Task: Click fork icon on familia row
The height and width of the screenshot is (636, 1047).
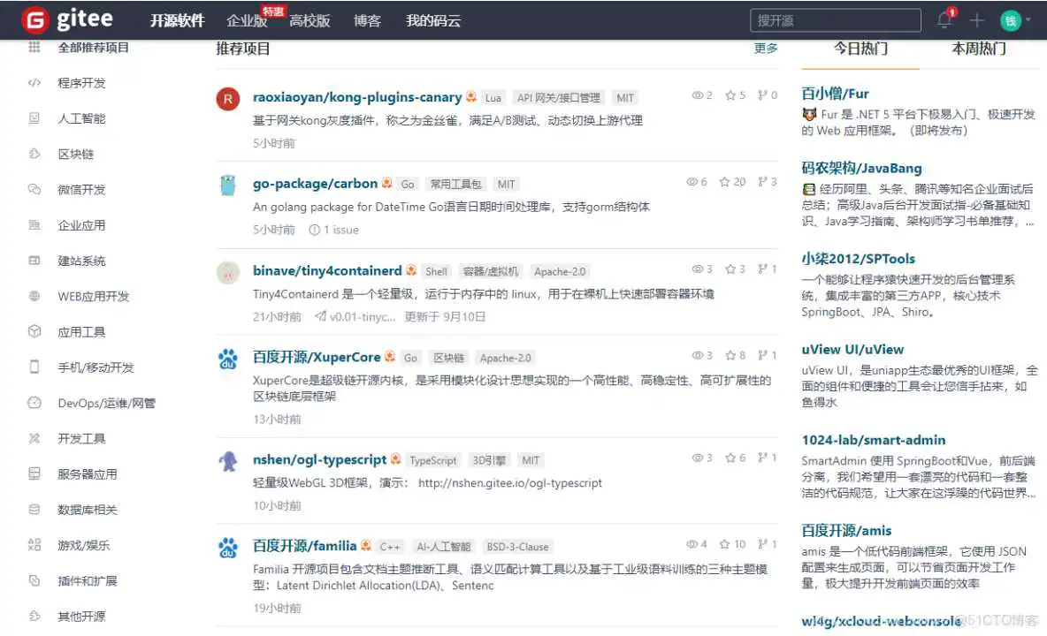Action: tap(762, 544)
